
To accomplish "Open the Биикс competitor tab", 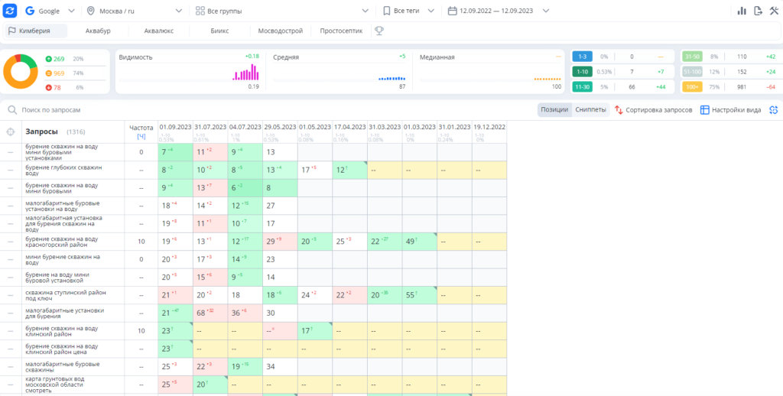I will click(219, 31).
